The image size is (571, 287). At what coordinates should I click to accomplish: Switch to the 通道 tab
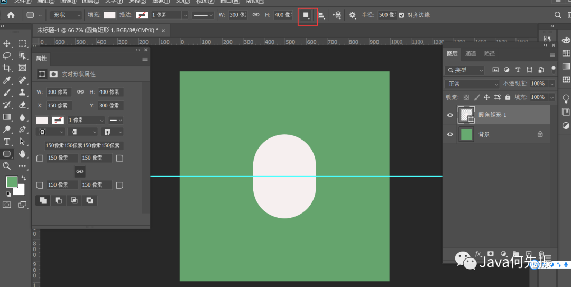pyautogui.click(x=471, y=53)
